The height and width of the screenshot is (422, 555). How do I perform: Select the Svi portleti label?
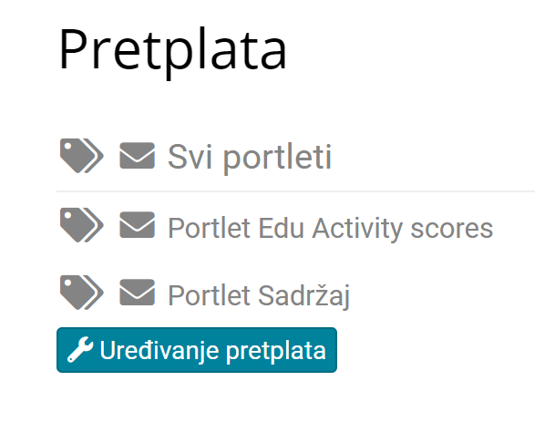[250, 157]
